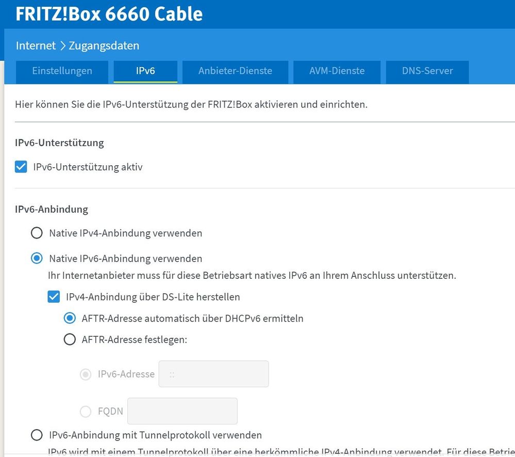Open the DNS-Server tab
The height and width of the screenshot is (457, 515).
coord(427,71)
